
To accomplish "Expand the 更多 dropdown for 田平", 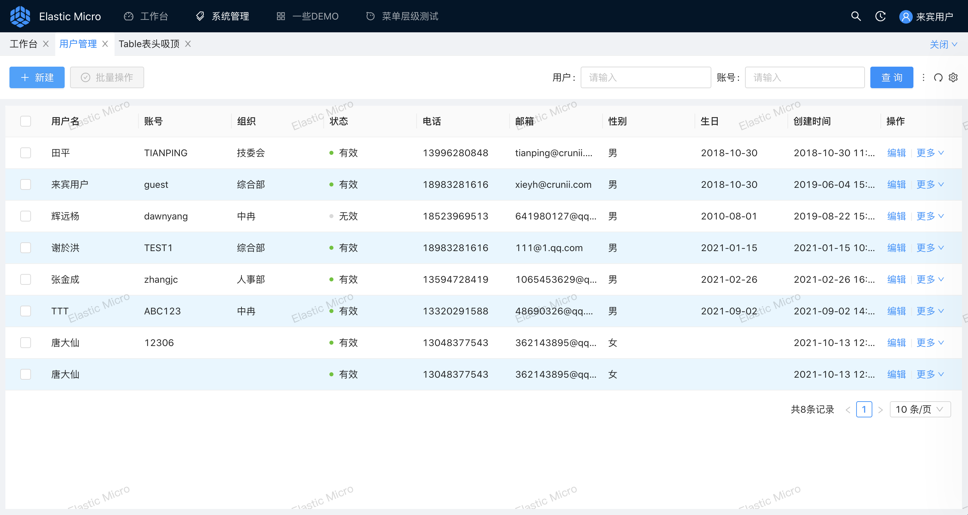I will point(930,153).
